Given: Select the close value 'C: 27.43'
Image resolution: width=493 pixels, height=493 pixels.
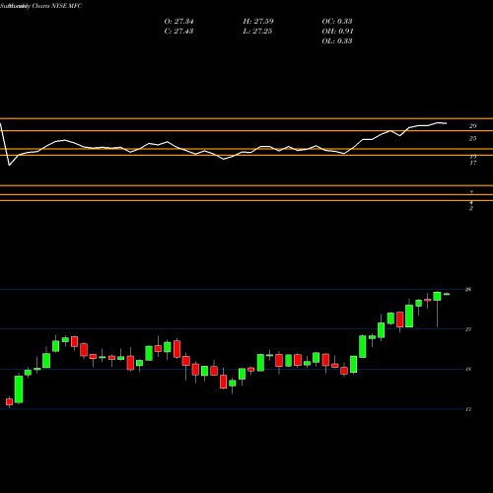Looking at the screenshot, I should click(178, 32).
